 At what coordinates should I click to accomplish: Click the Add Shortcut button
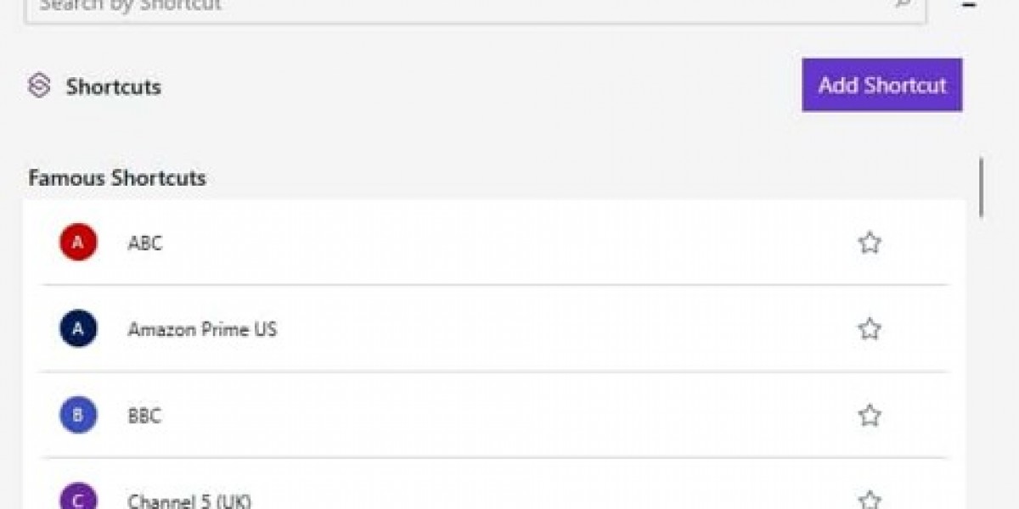tap(882, 85)
